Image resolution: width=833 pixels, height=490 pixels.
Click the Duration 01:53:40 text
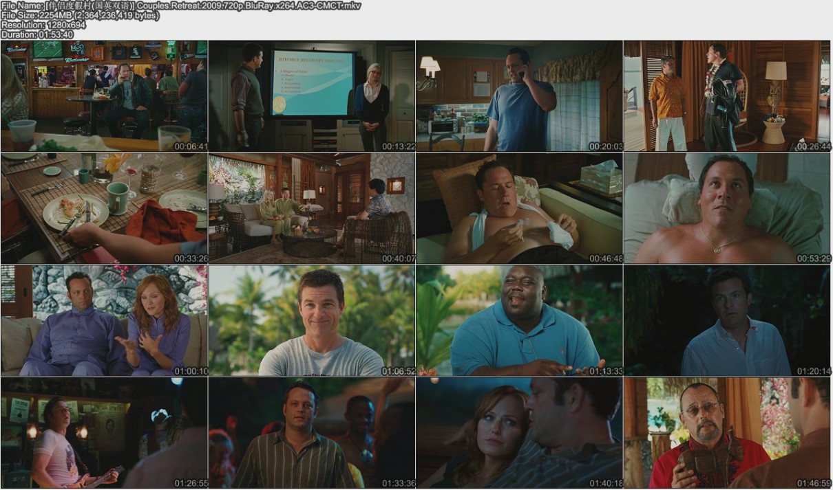tap(37, 34)
